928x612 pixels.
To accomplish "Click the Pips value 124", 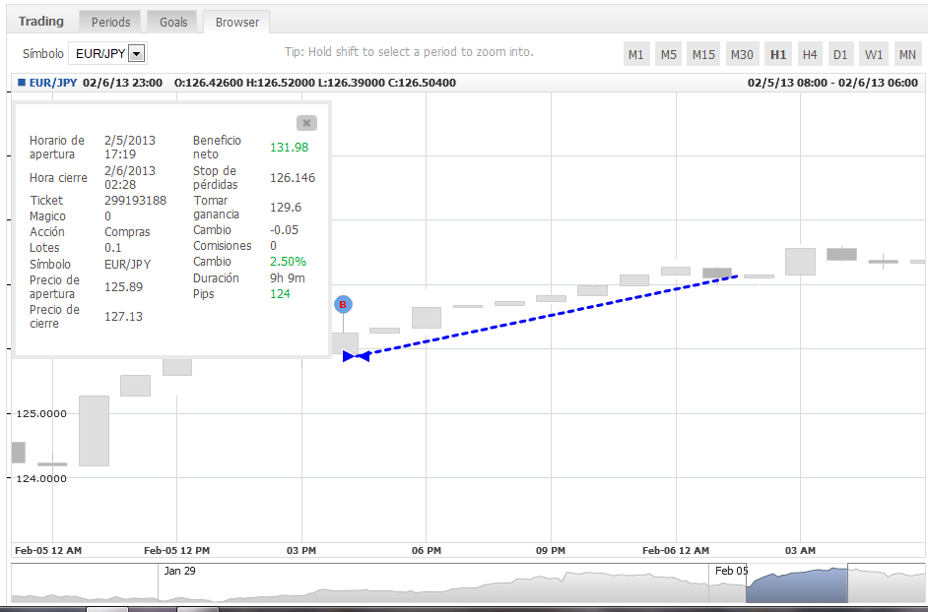I will 280,294.
